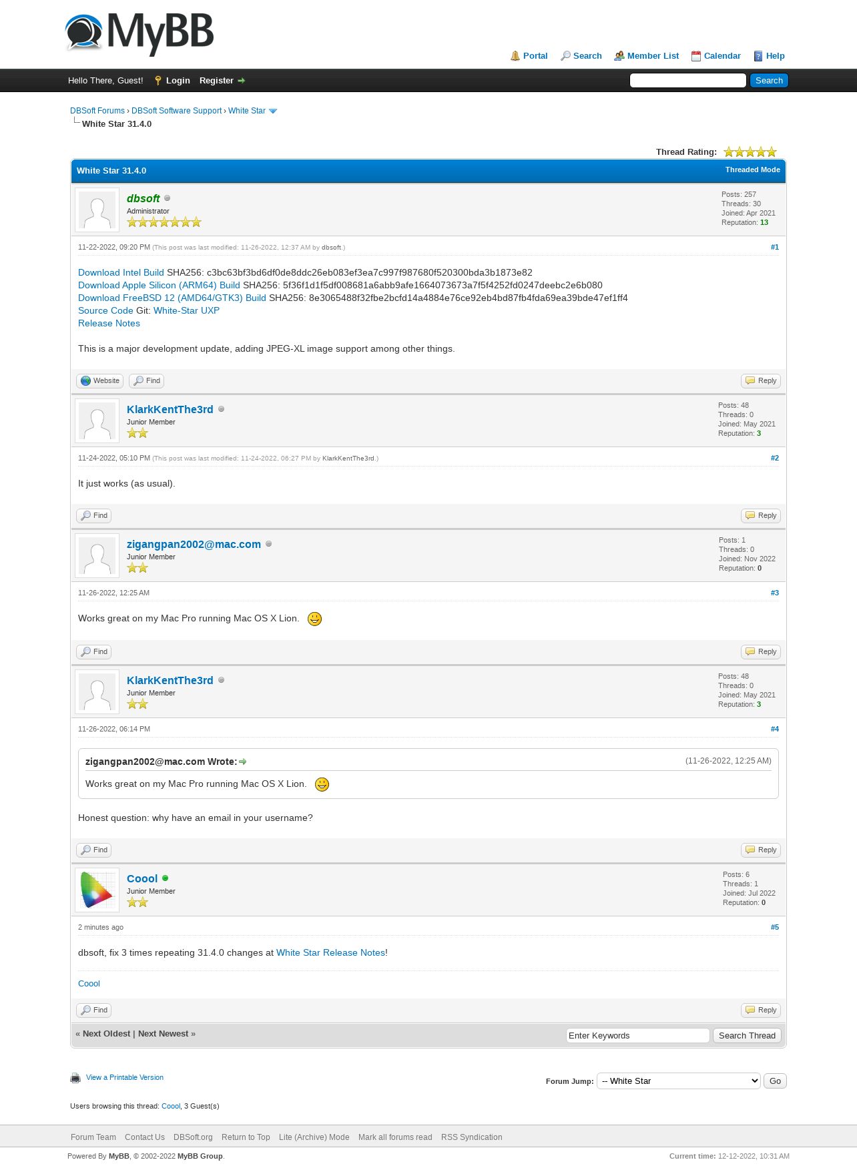Image resolution: width=857 pixels, height=1170 pixels.
Task: Click the Register link
Action: click(x=216, y=81)
